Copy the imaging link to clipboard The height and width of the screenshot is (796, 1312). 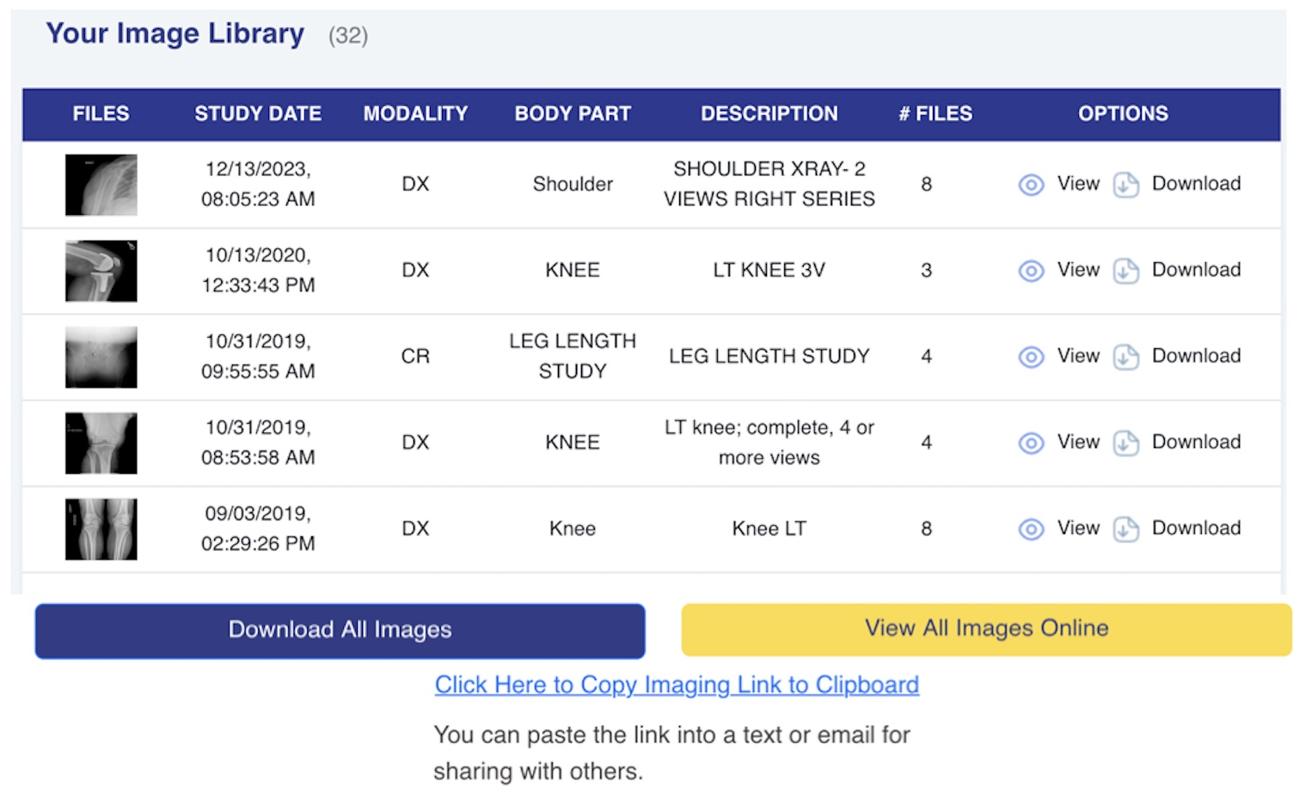point(677,684)
